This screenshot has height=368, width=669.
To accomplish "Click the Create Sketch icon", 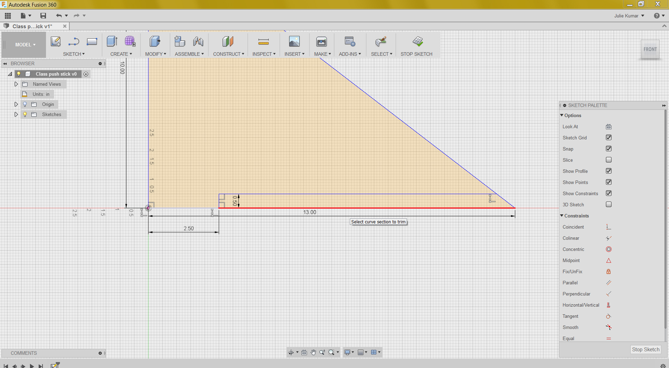I will pyautogui.click(x=56, y=41).
